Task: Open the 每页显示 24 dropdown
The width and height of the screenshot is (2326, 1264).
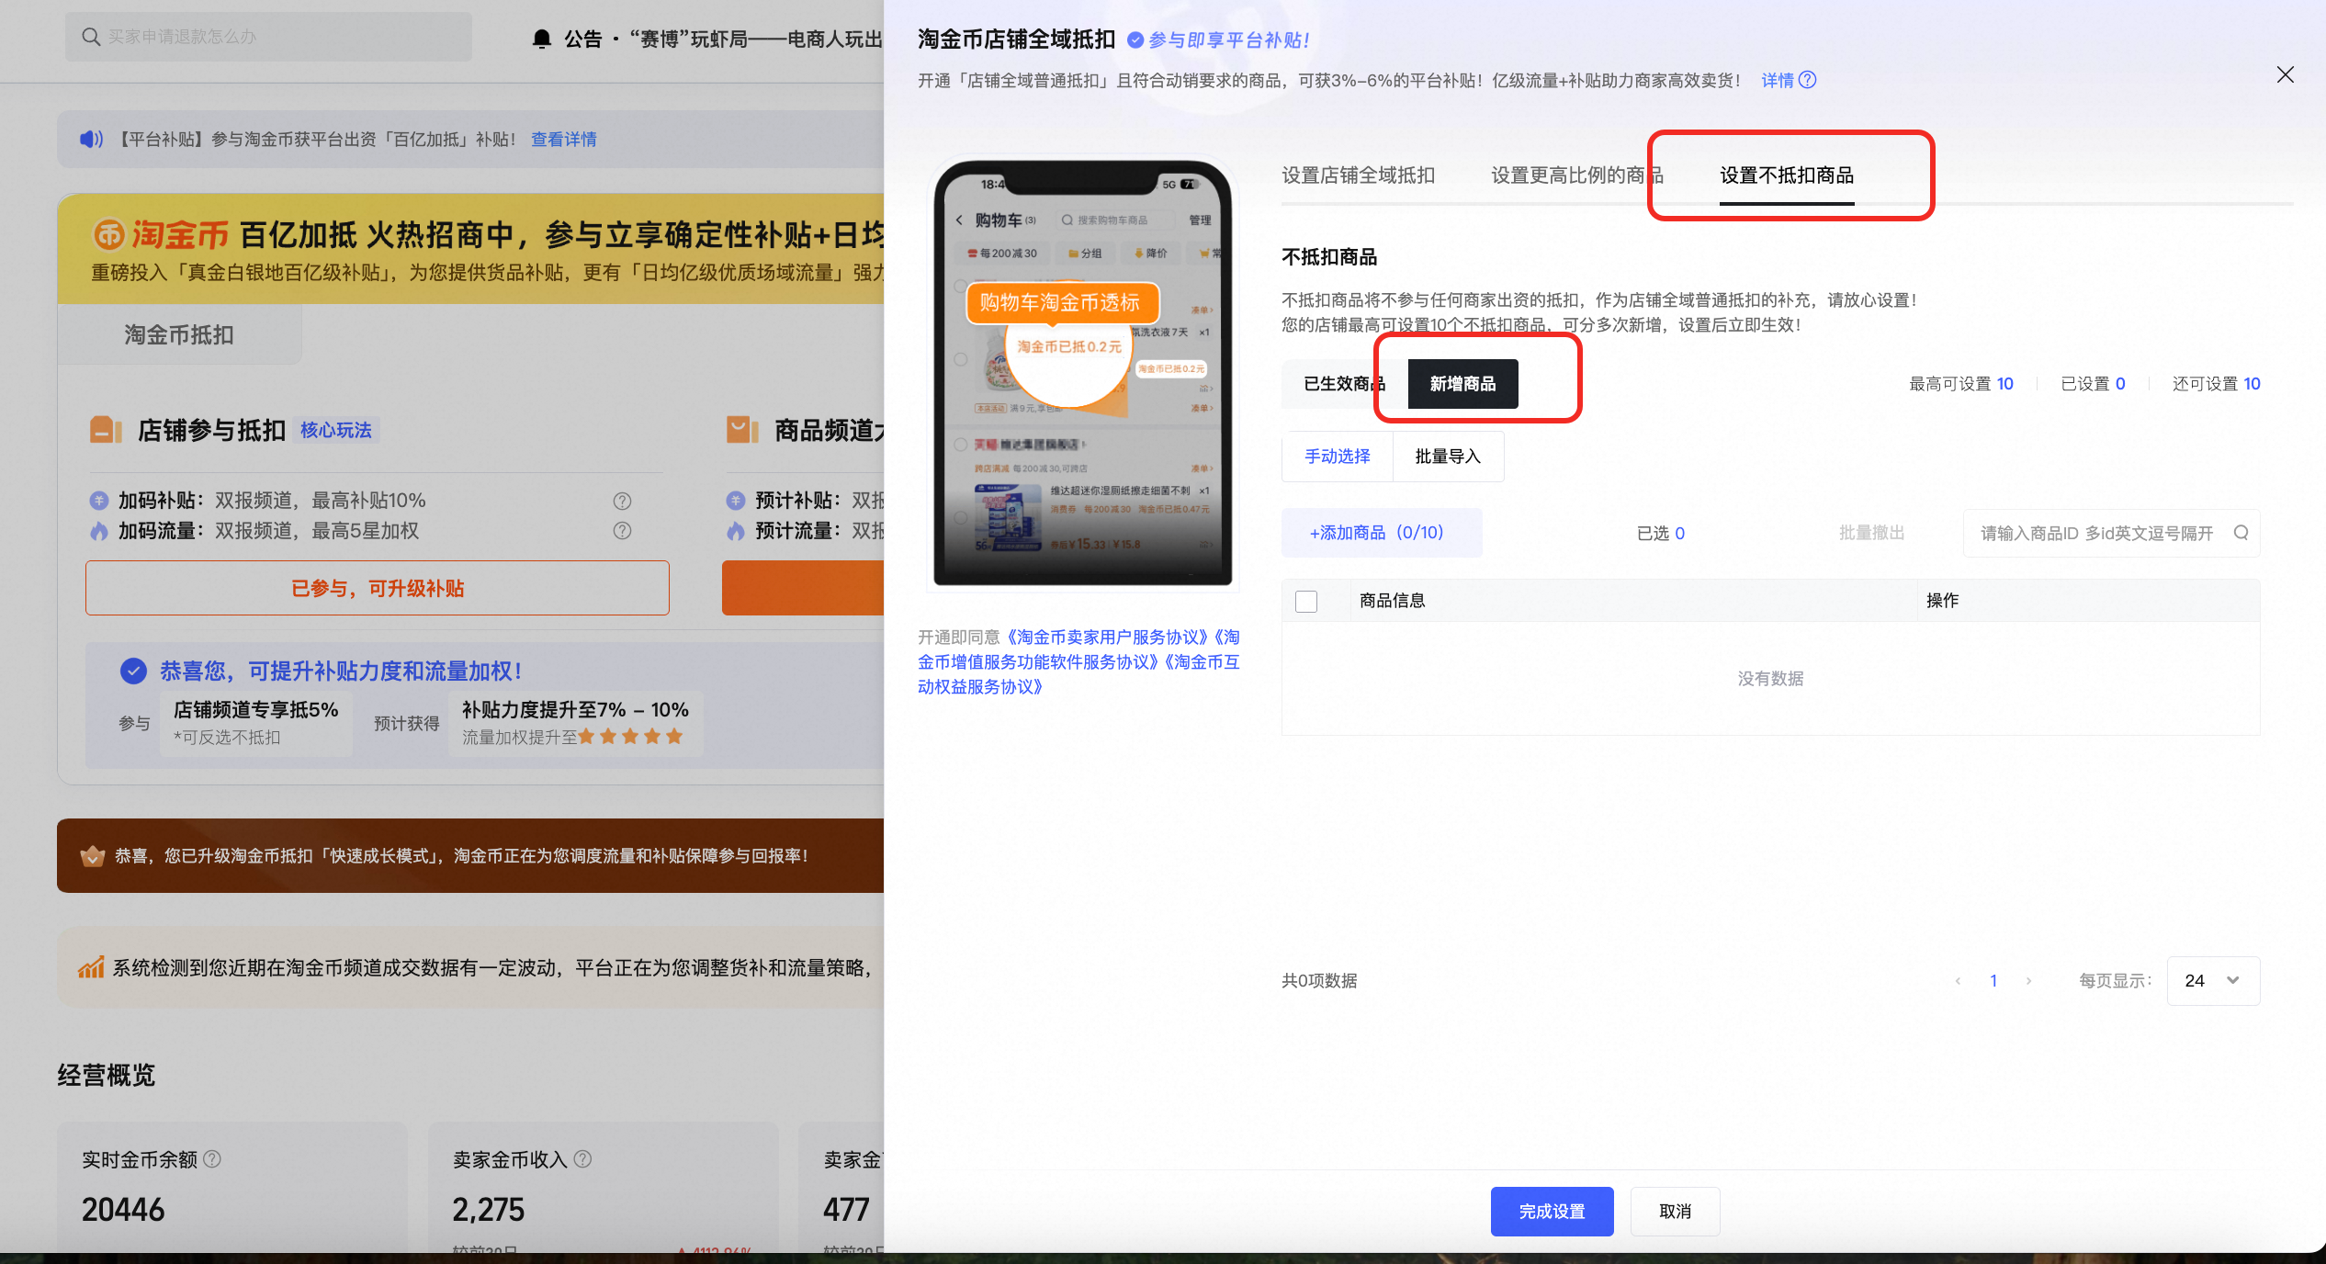Action: (x=2213, y=981)
